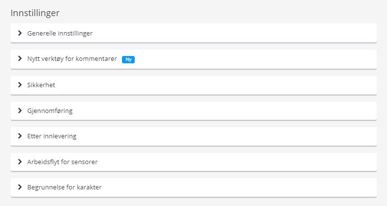Click the empty space in the Generelle innstillinger row
The image size is (387, 206).
[234, 33]
